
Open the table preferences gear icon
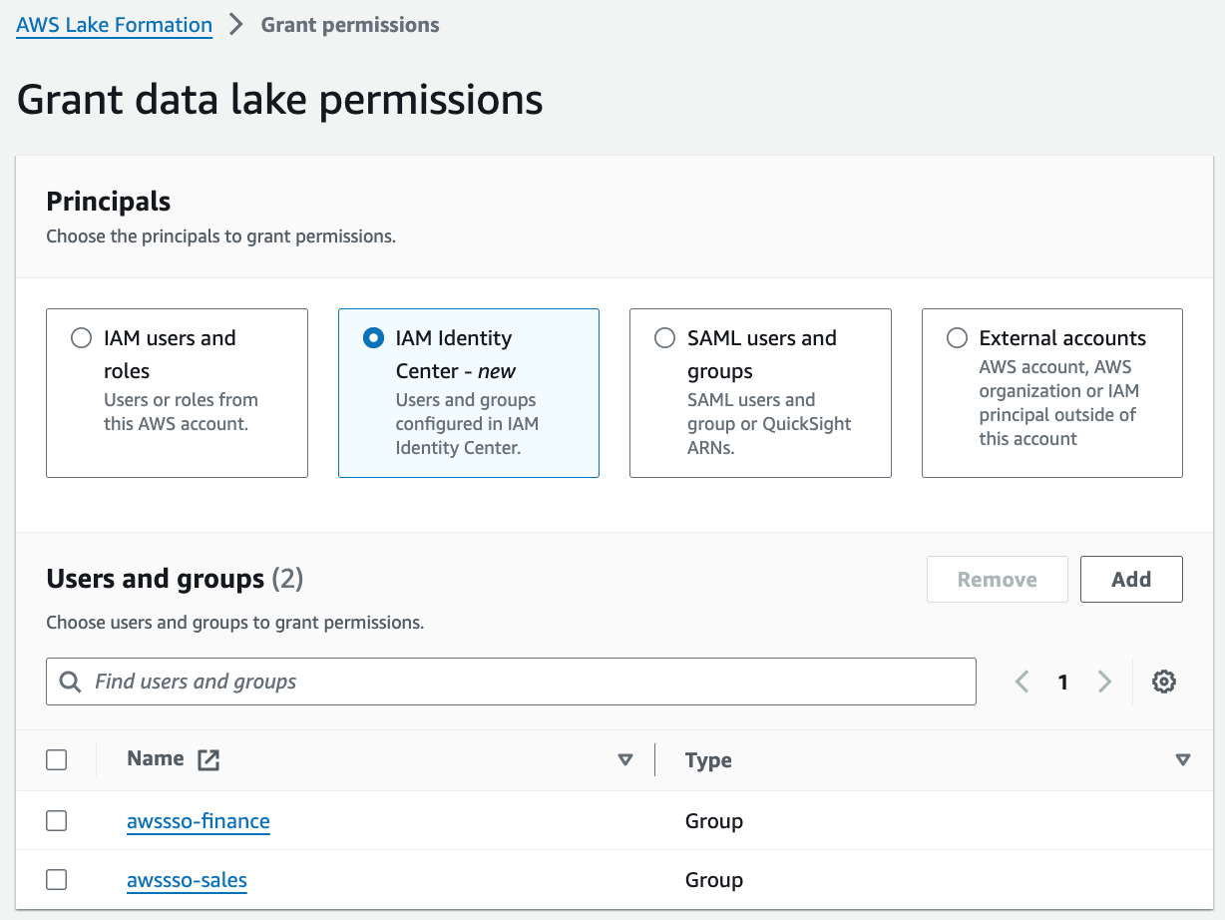point(1163,682)
